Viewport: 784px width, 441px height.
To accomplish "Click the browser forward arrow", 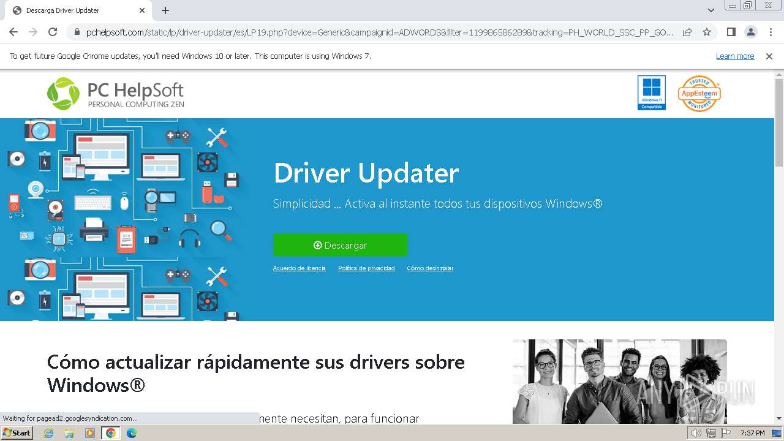I will 33,32.
